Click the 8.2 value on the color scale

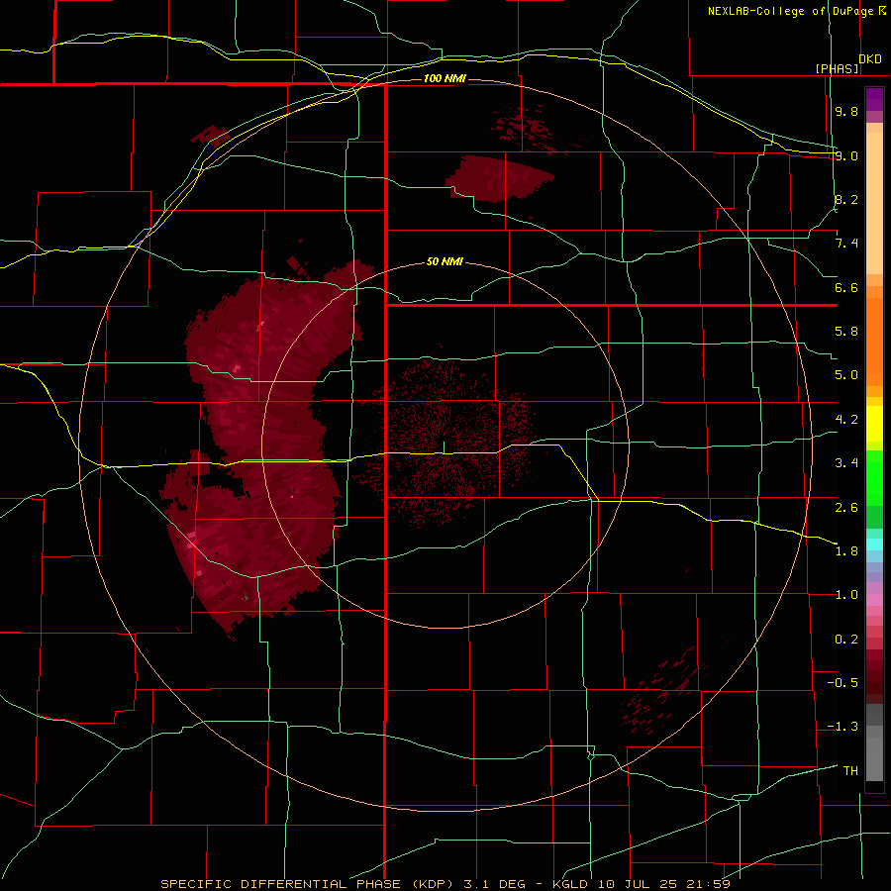pos(846,199)
